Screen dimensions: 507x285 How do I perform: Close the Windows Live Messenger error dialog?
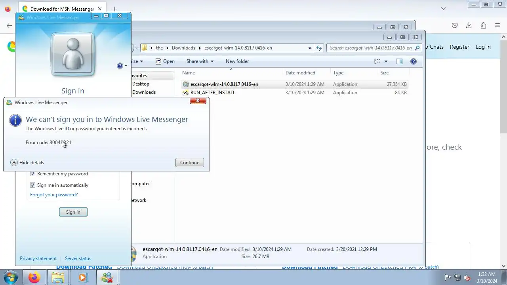click(x=198, y=101)
